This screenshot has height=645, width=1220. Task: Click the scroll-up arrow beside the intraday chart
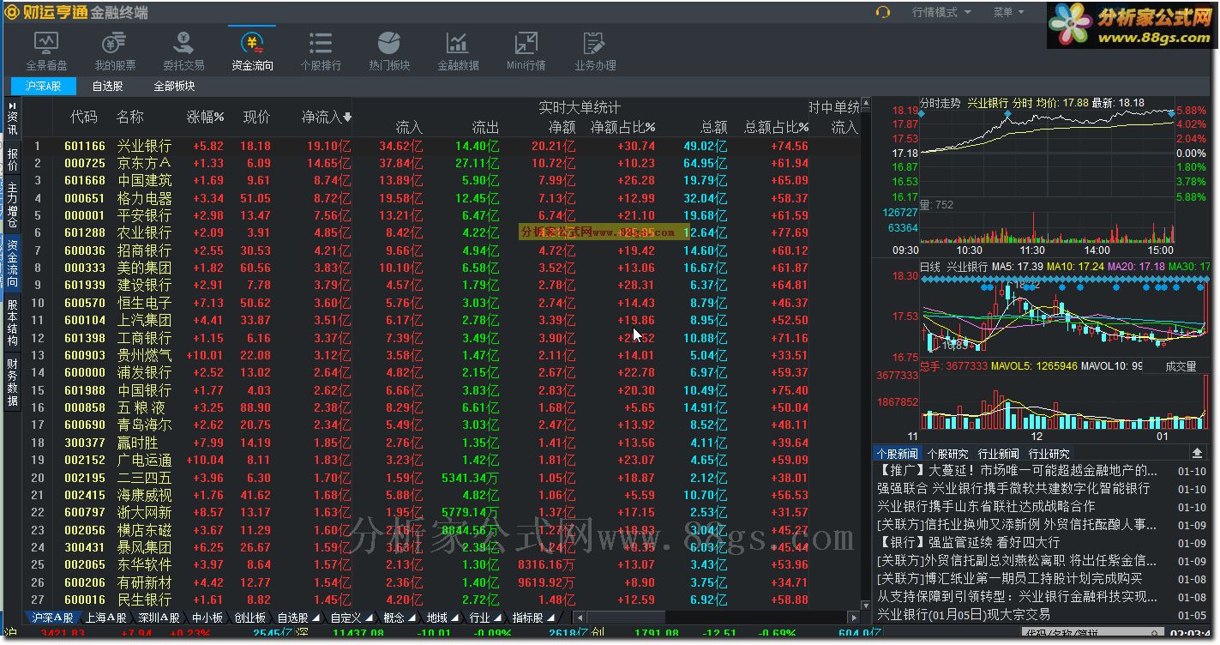[x=866, y=104]
